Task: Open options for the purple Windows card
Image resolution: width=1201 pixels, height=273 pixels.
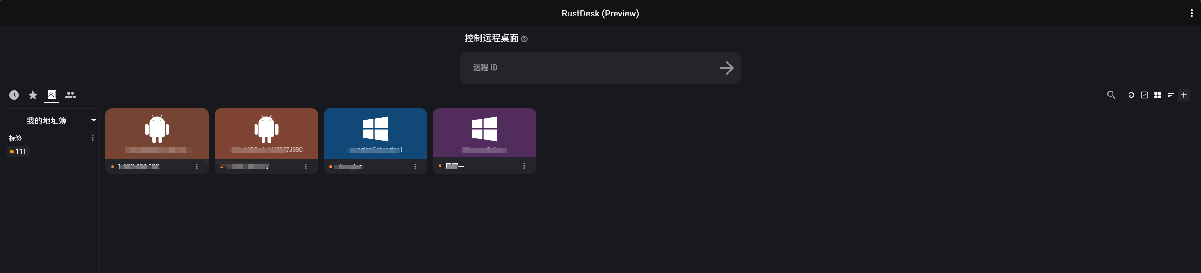Action: point(524,166)
